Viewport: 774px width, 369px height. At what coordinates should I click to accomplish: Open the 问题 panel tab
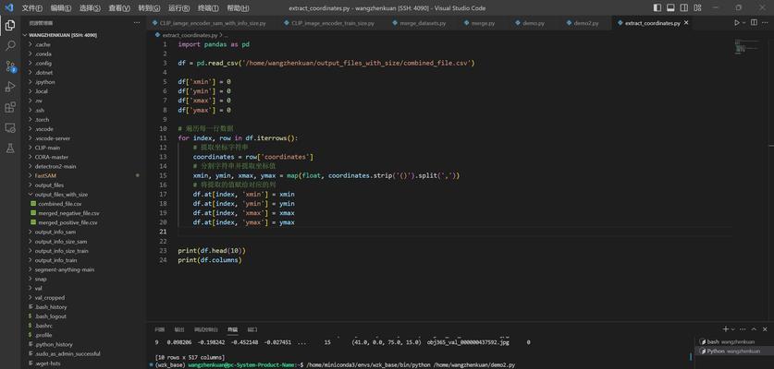159,329
